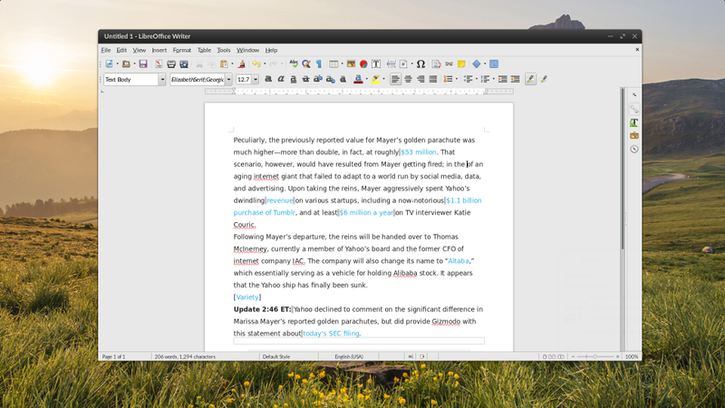Image resolution: width=725 pixels, height=408 pixels.
Task: Click the Undo arrow icon
Action: 256,63
